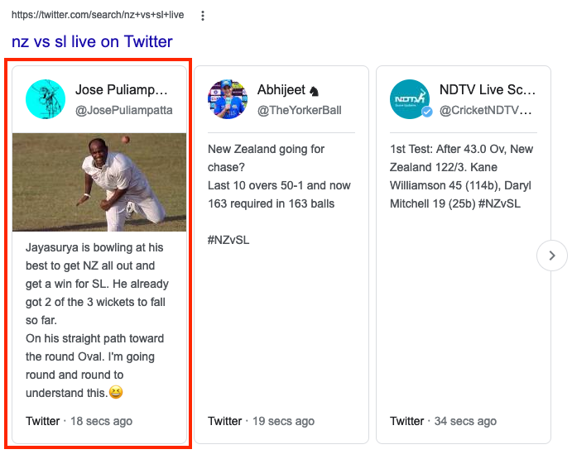Open the three-dot menu beside the Twitter URL
This screenshot has width=572, height=459.
203,16
